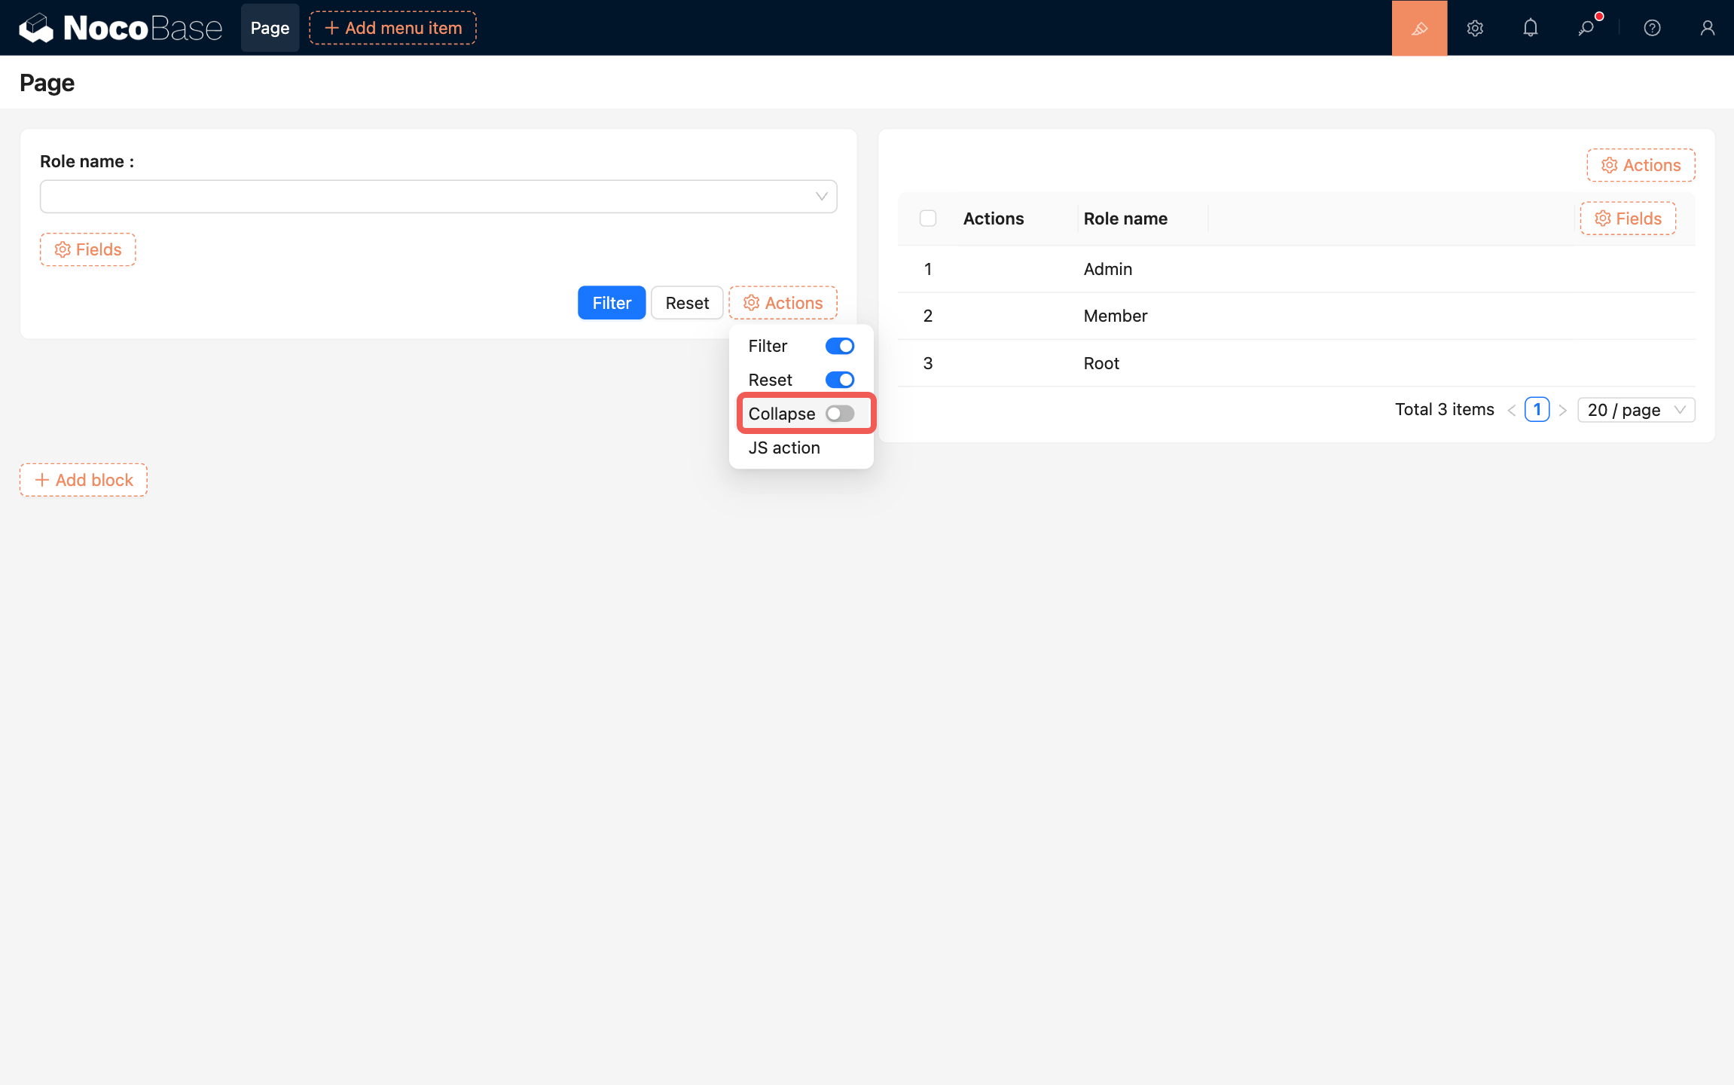Open the notifications bell icon

click(1530, 28)
